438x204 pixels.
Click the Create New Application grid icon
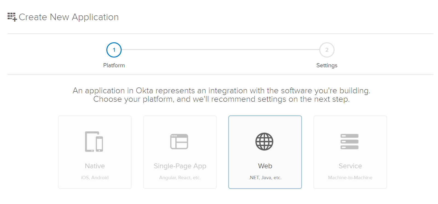click(x=12, y=17)
